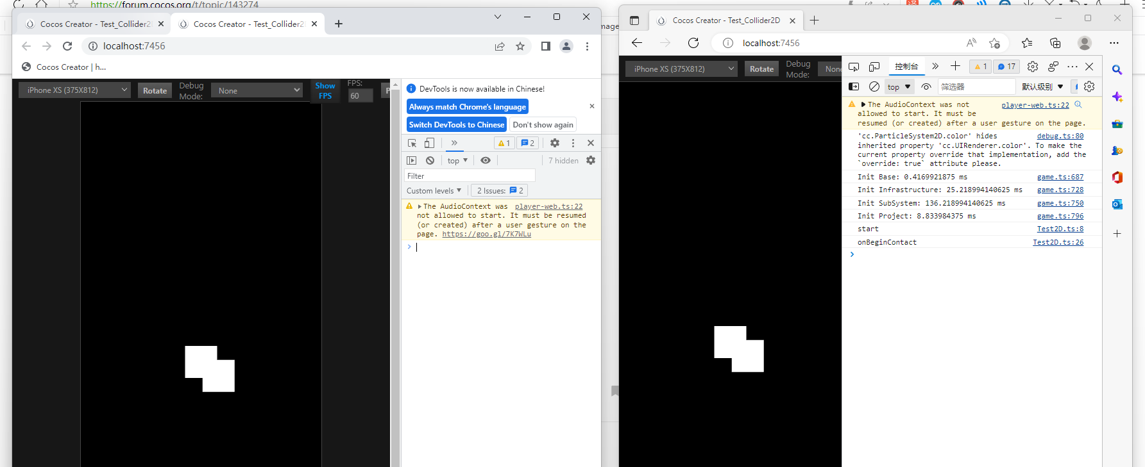1145x467 pixels.
Task: Open the '2 Issues' button in Chrome console
Action: pyautogui.click(x=500, y=191)
